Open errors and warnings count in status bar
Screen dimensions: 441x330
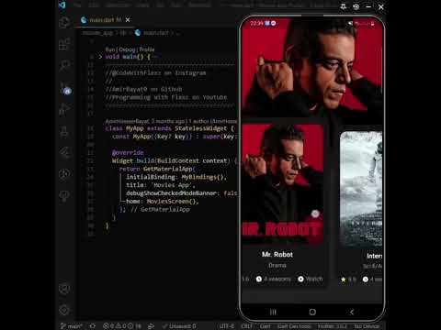pyautogui.click(x=122, y=326)
